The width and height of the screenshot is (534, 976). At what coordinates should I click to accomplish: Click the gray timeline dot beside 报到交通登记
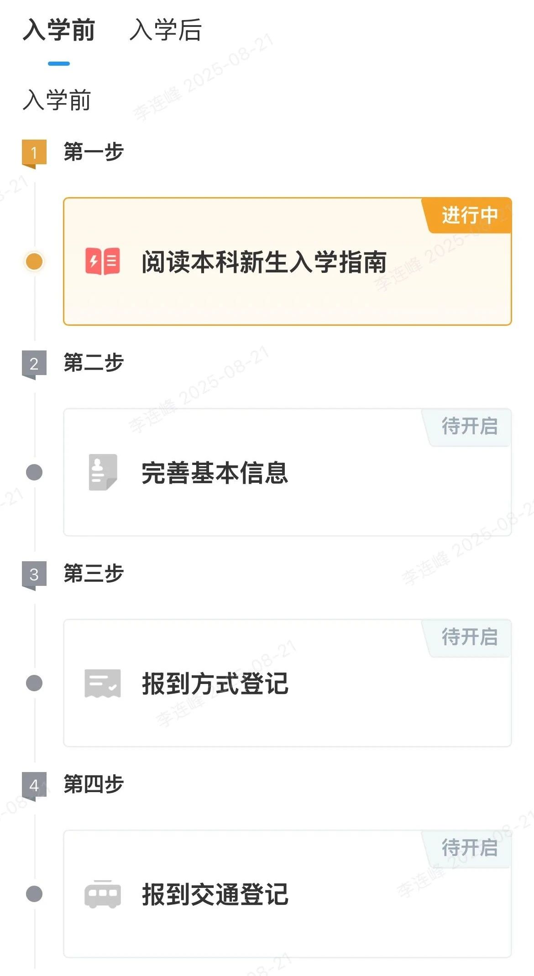pyautogui.click(x=34, y=894)
